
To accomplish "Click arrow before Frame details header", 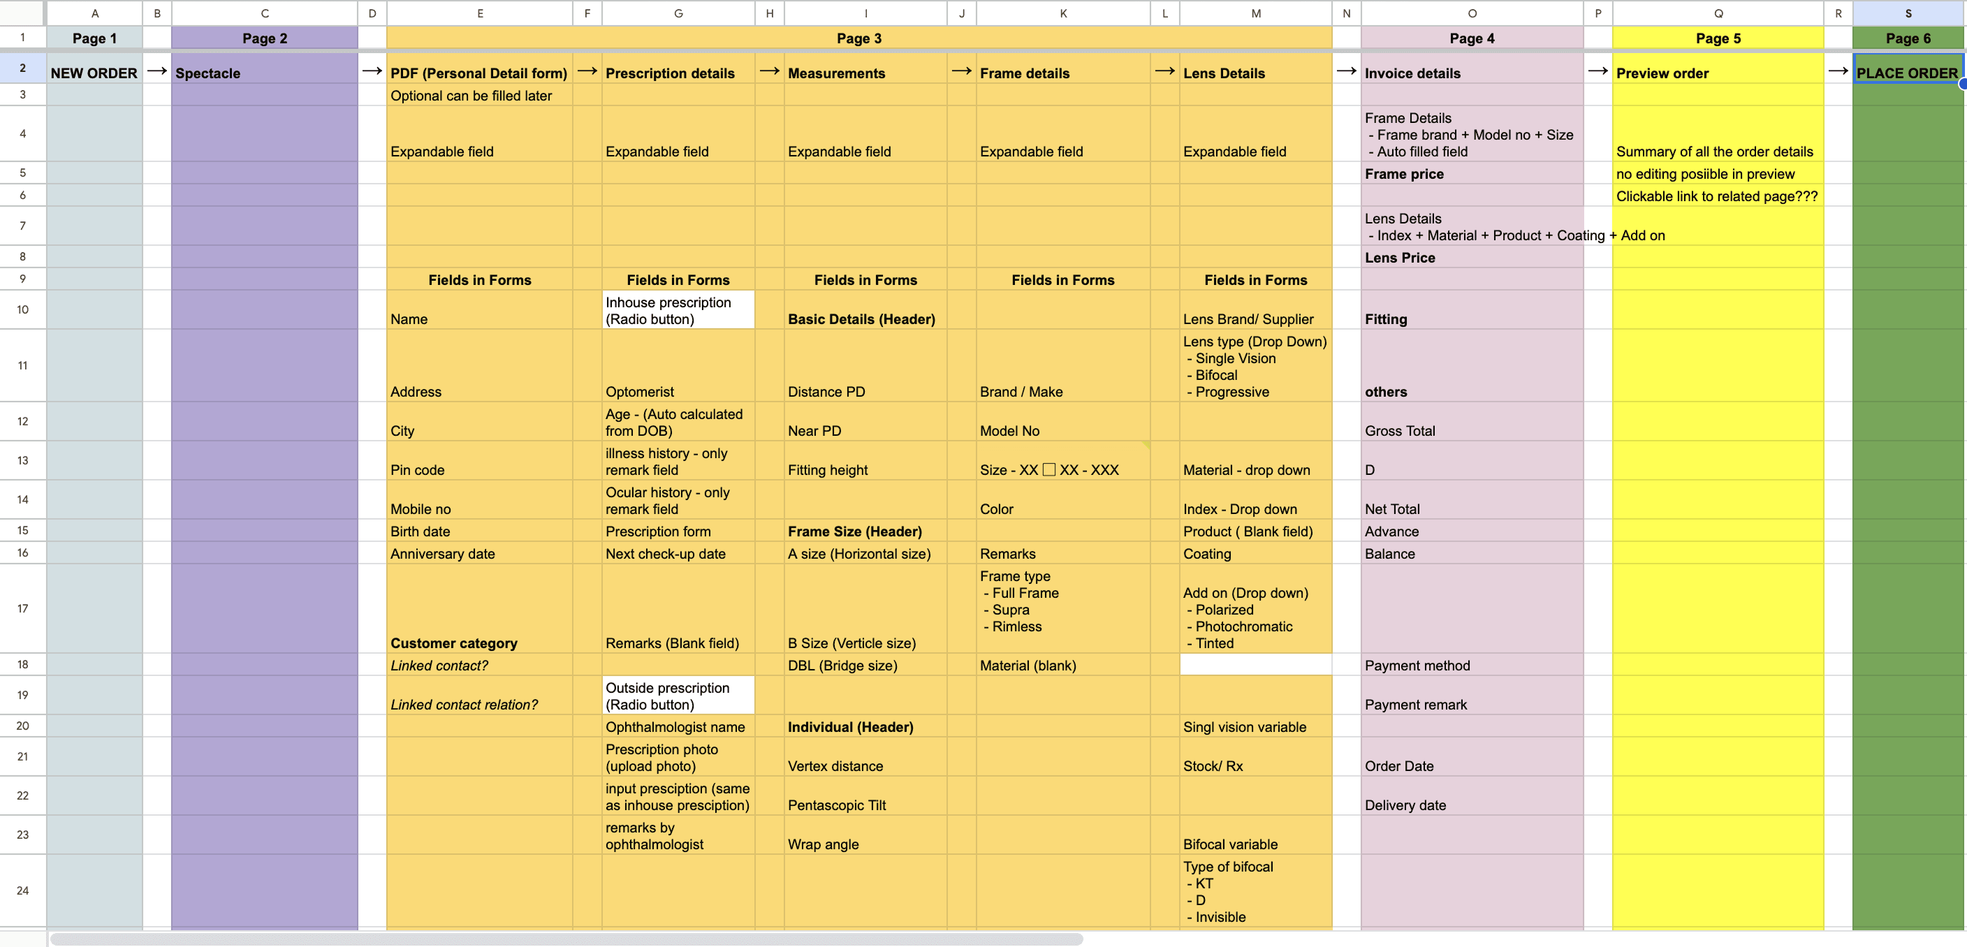I will 961,71.
